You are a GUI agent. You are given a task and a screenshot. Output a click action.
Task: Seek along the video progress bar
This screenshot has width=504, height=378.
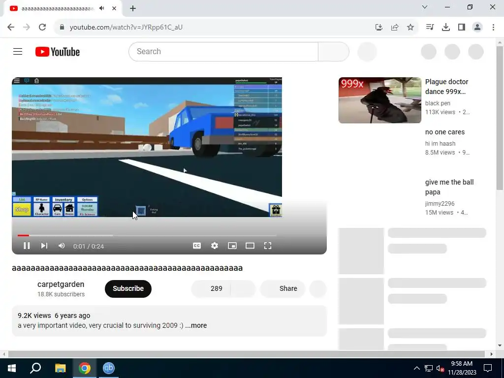pos(147,236)
